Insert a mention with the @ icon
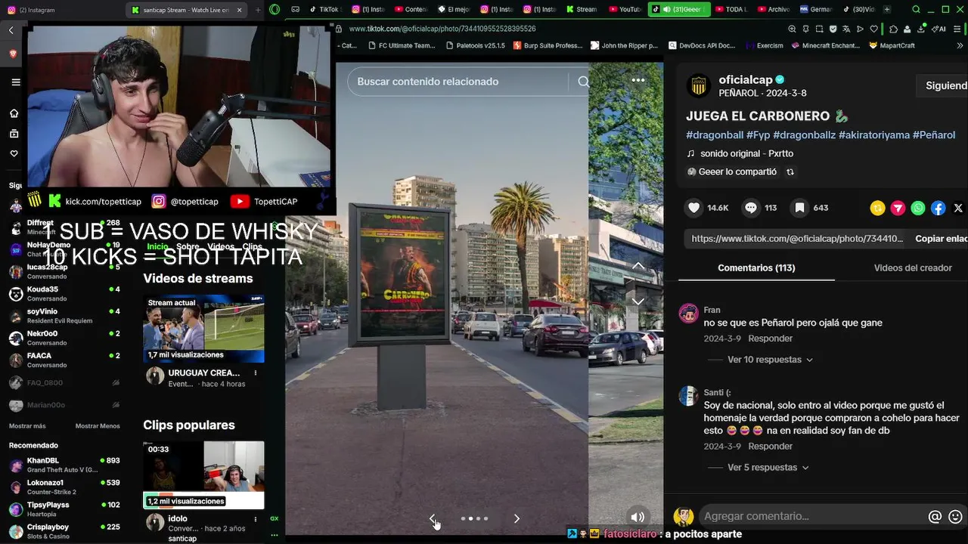The image size is (968, 544). click(x=935, y=517)
